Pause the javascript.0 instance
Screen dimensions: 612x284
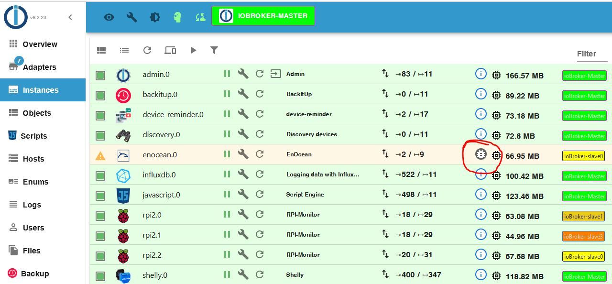(227, 194)
